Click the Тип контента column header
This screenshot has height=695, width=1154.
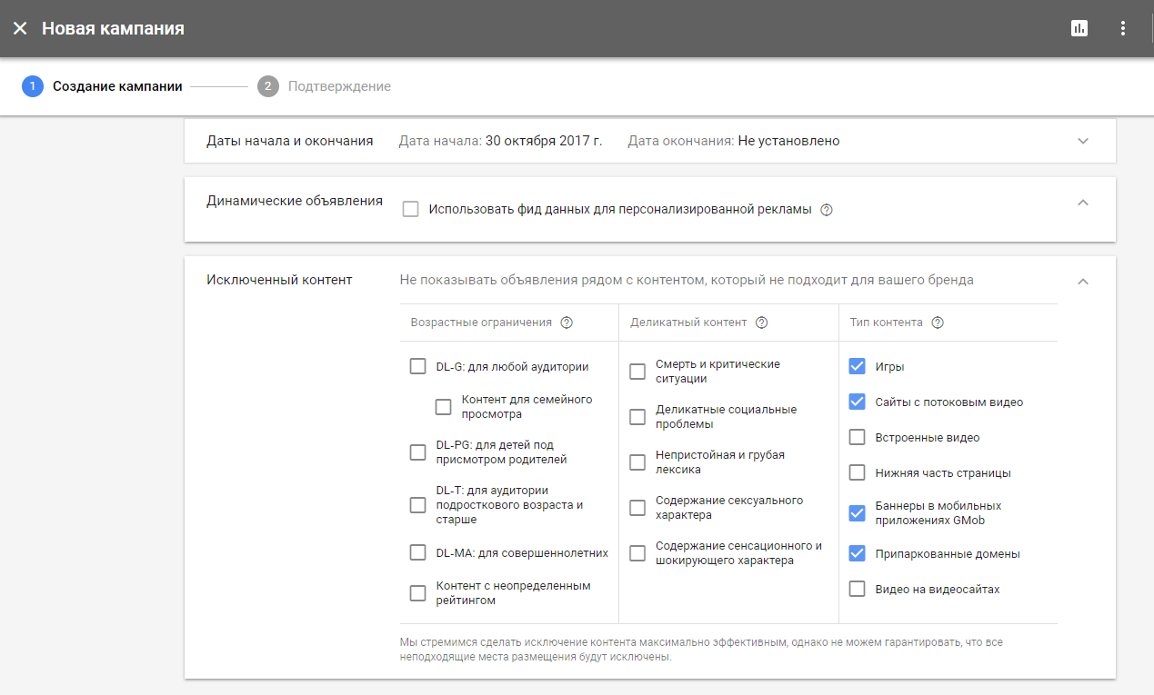tap(887, 323)
